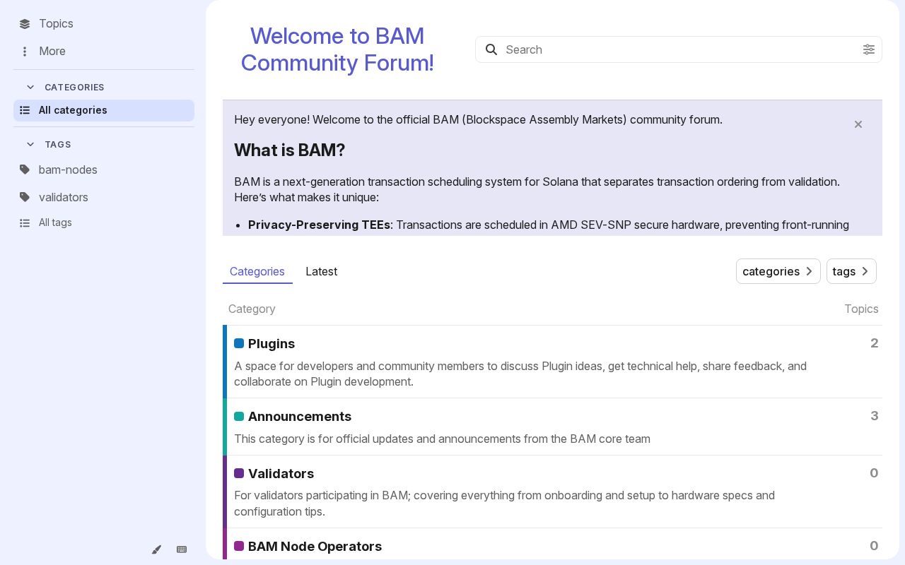The width and height of the screenshot is (905, 565).
Task: Click the paintbrush customize icon
Action: coord(156,549)
